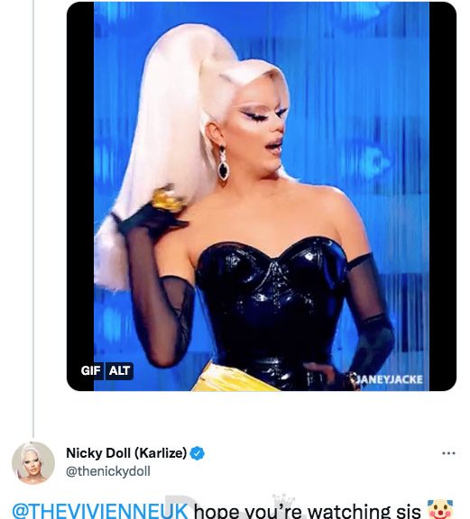Viewport: 470px width, 519px height.
Task: Click the GIF badge on the media
Action: point(90,370)
